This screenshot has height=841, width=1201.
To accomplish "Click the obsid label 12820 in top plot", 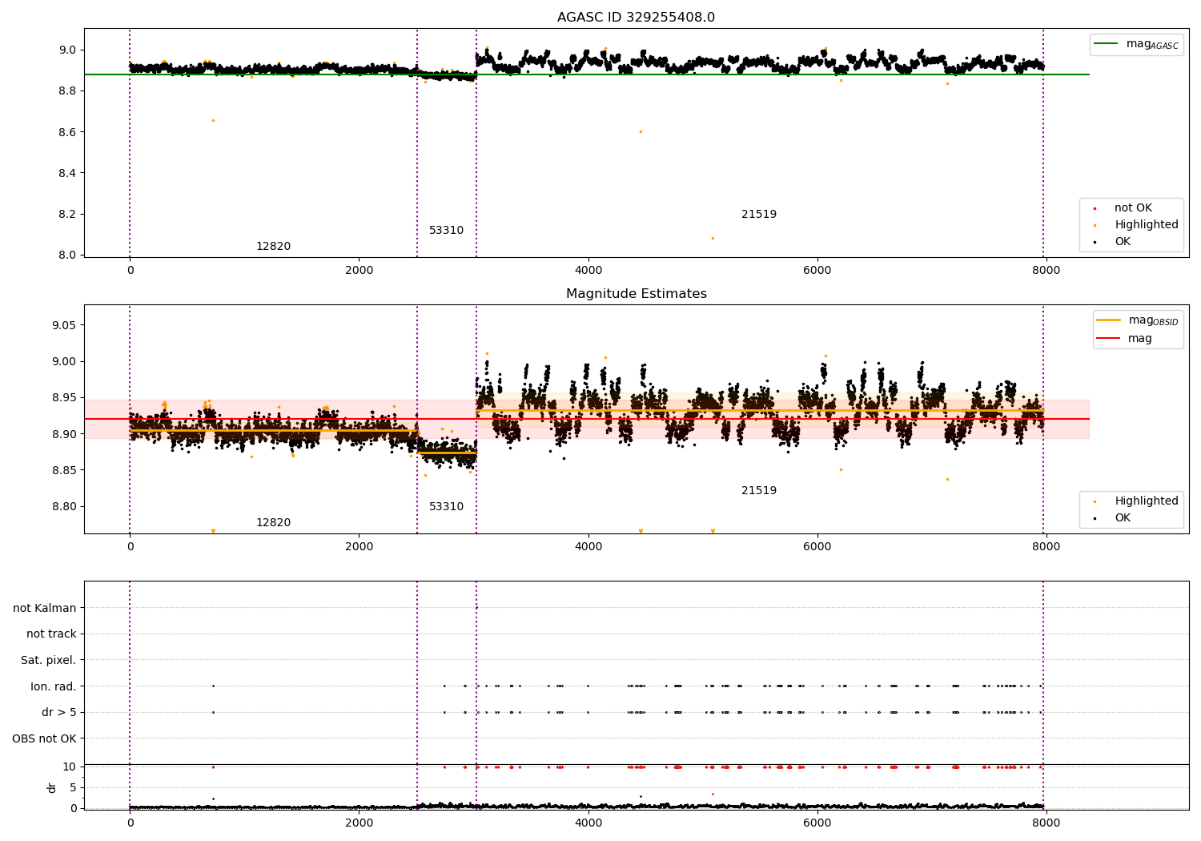I will 273,247.
